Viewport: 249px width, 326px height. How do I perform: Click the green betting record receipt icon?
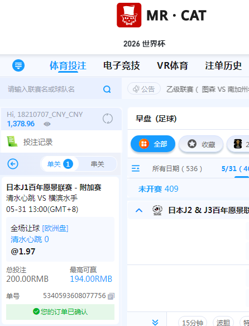pos(12,141)
